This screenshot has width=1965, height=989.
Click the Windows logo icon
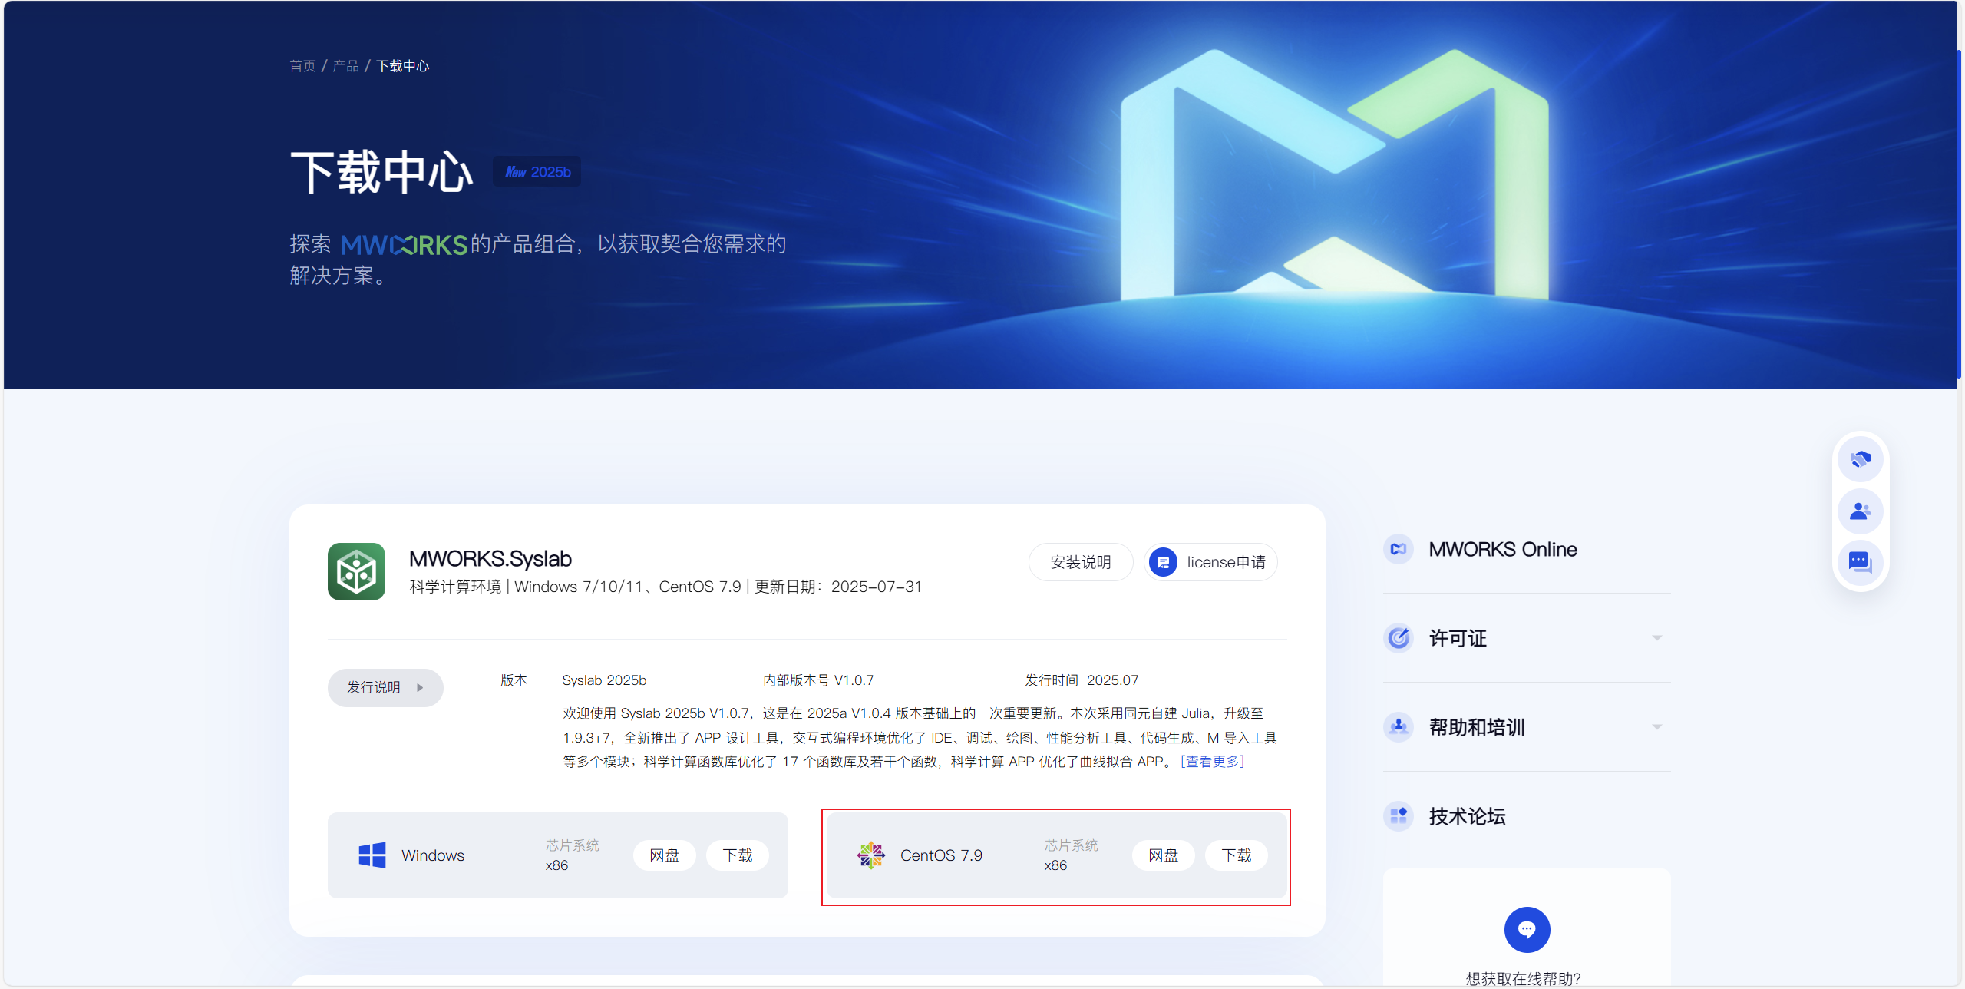point(372,855)
